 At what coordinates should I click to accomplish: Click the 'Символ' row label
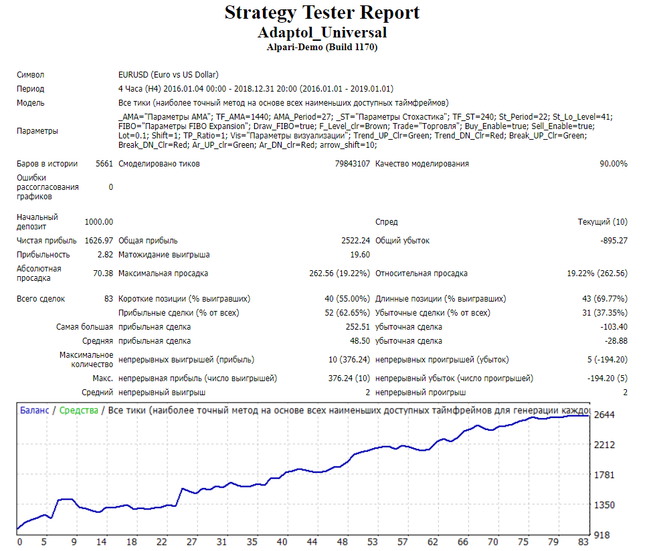(x=30, y=75)
